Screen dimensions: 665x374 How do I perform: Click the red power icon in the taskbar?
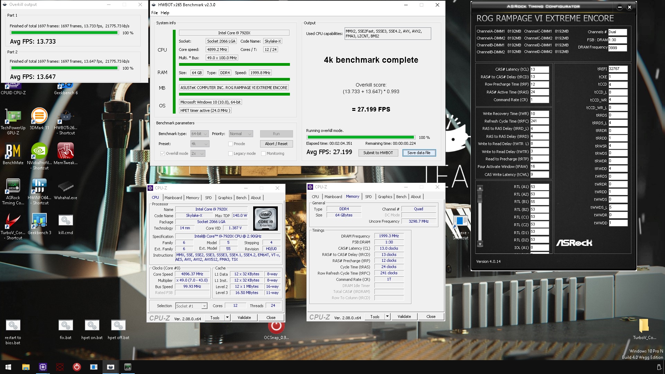[77, 367]
